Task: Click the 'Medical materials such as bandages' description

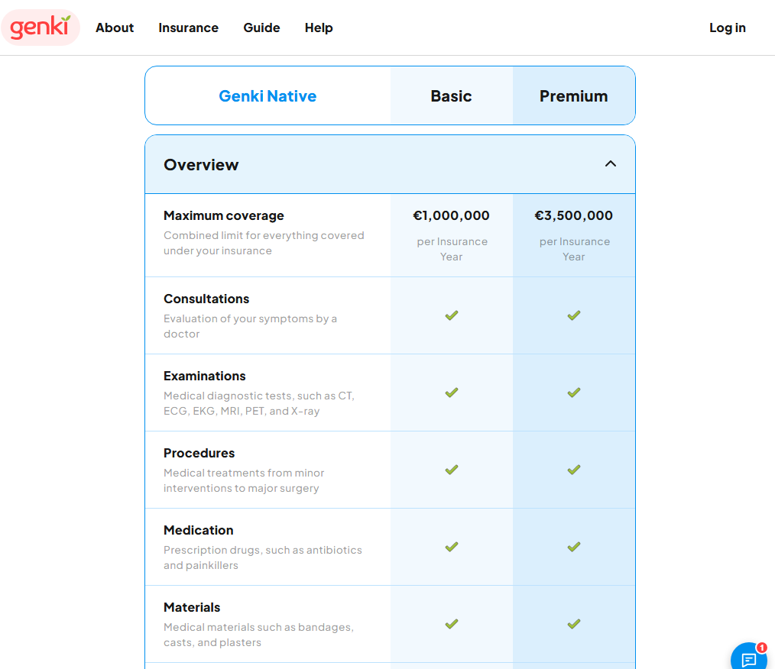Action: tap(259, 635)
